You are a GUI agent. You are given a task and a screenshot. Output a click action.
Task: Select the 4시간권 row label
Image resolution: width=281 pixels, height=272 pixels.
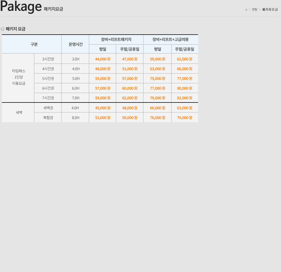click(48, 68)
